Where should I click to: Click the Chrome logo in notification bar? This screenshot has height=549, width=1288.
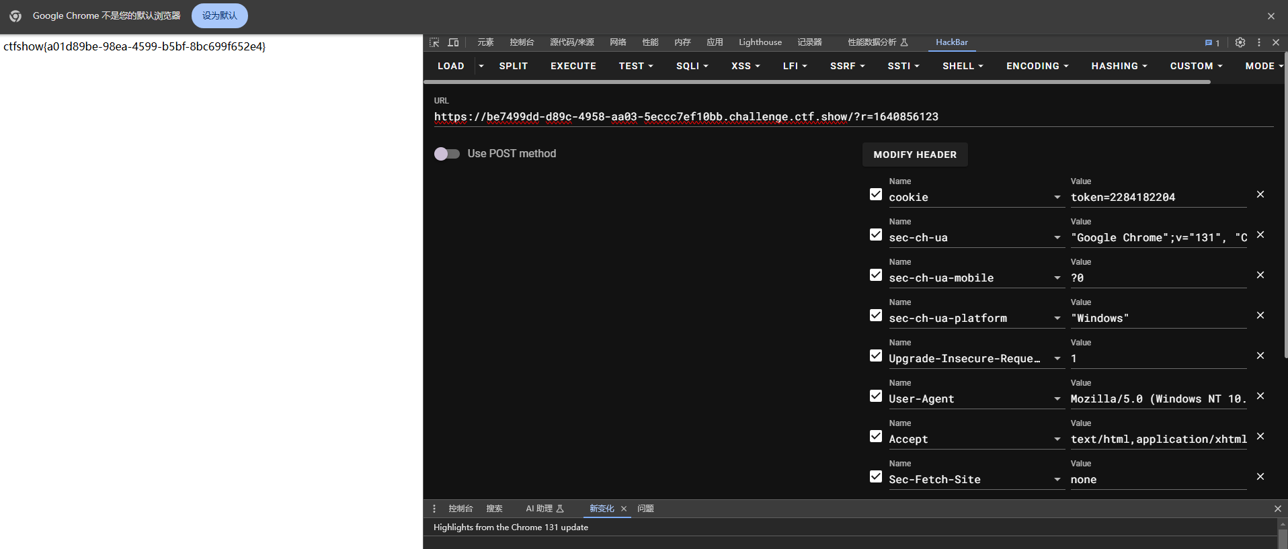(x=15, y=16)
